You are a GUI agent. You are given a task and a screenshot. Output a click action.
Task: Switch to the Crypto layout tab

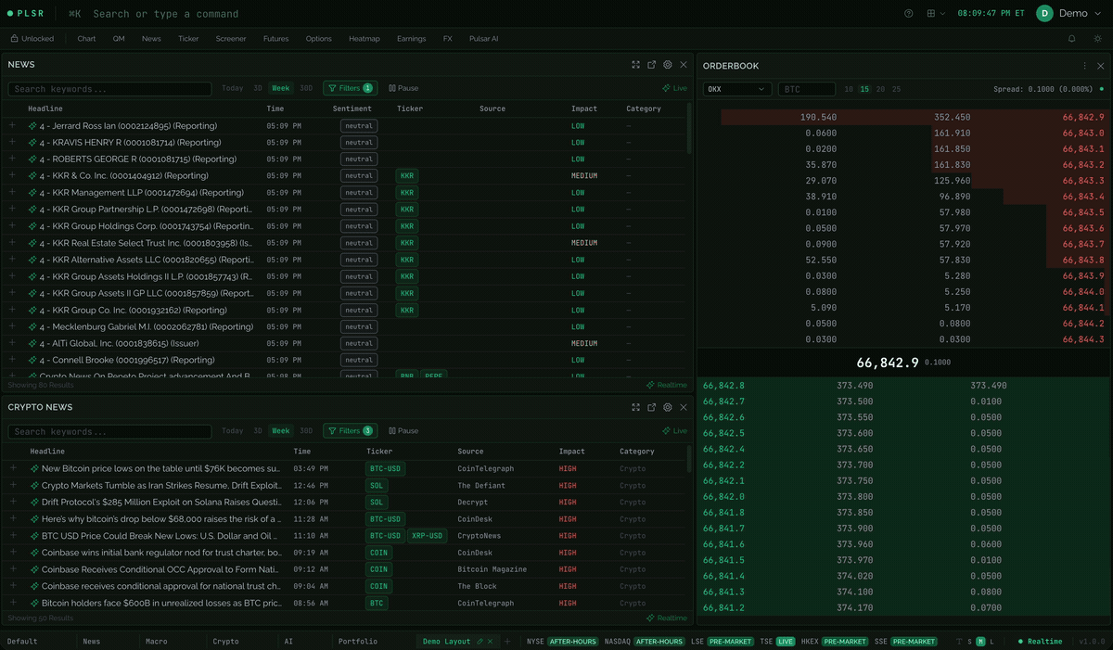(225, 641)
